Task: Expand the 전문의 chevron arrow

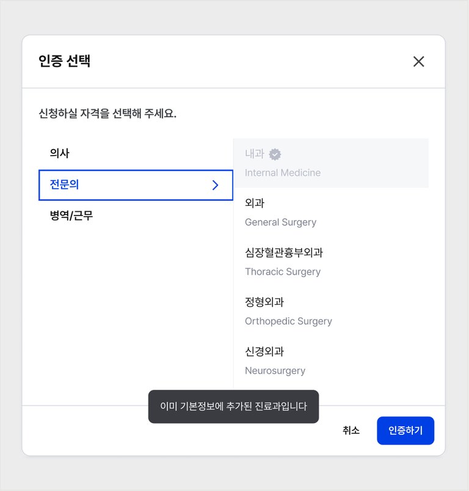Action: (215, 185)
